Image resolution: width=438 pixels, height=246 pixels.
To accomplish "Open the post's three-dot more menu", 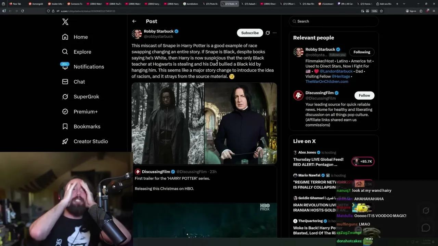I will pyautogui.click(x=274, y=33).
